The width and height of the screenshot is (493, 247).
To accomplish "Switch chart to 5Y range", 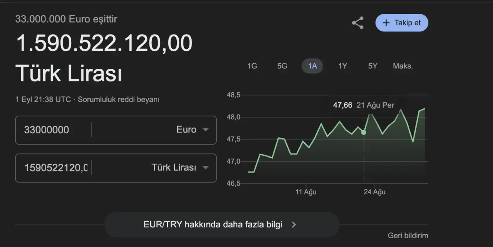I will coord(372,66).
